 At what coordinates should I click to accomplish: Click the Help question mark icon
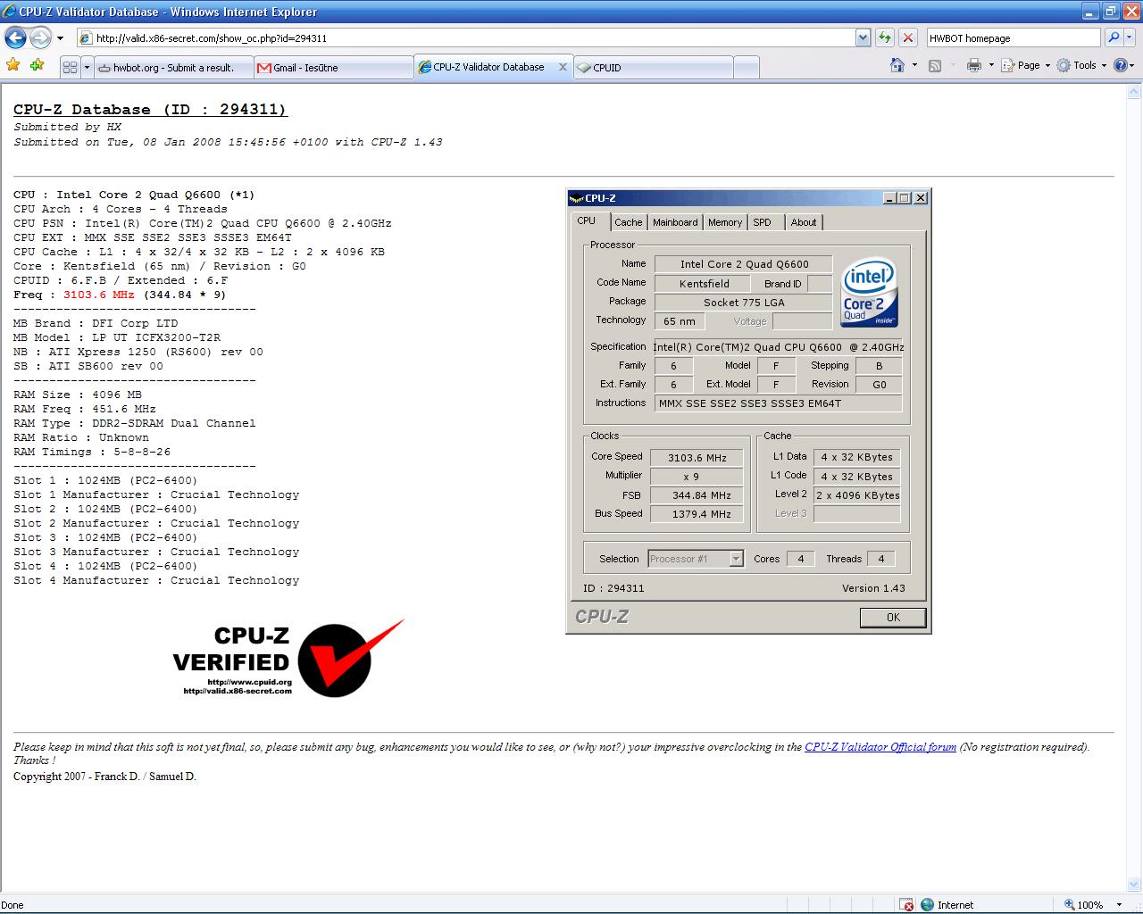pos(1121,65)
